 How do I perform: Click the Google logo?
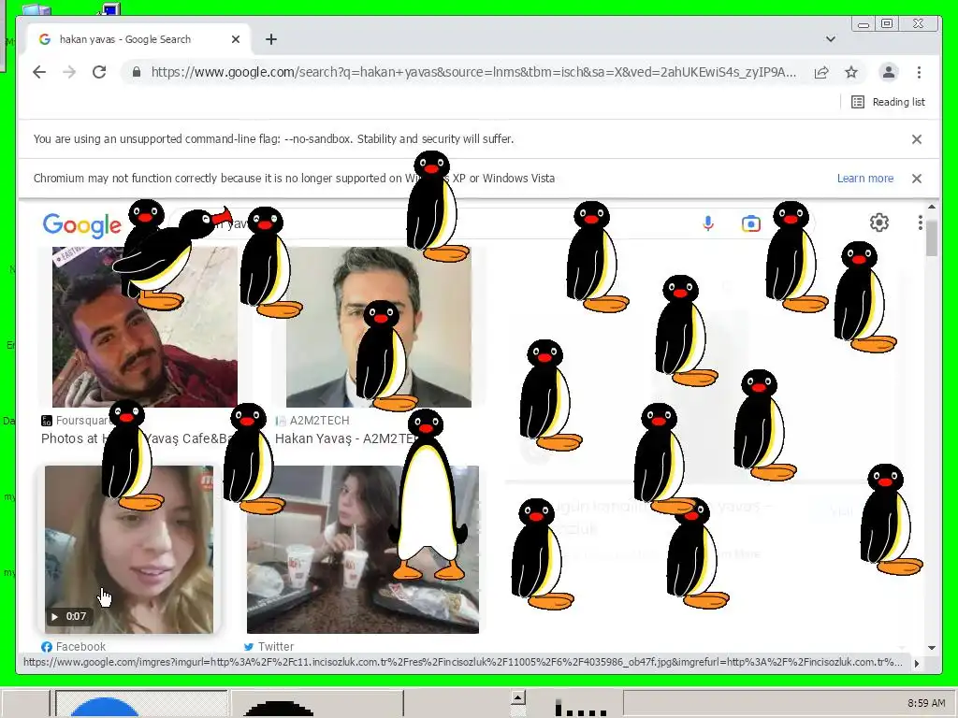click(x=82, y=225)
